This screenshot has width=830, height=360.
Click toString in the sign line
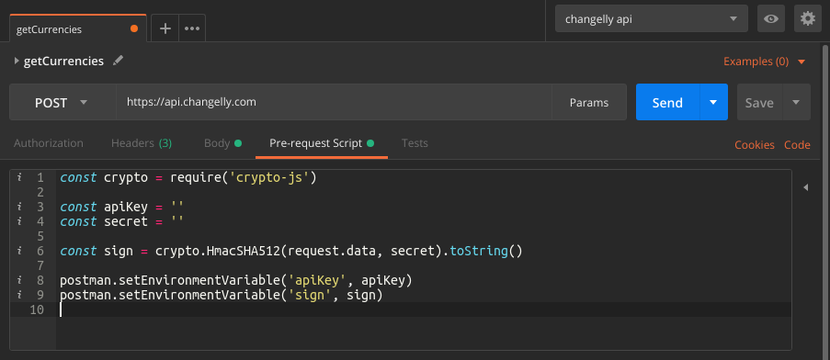[479, 251]
